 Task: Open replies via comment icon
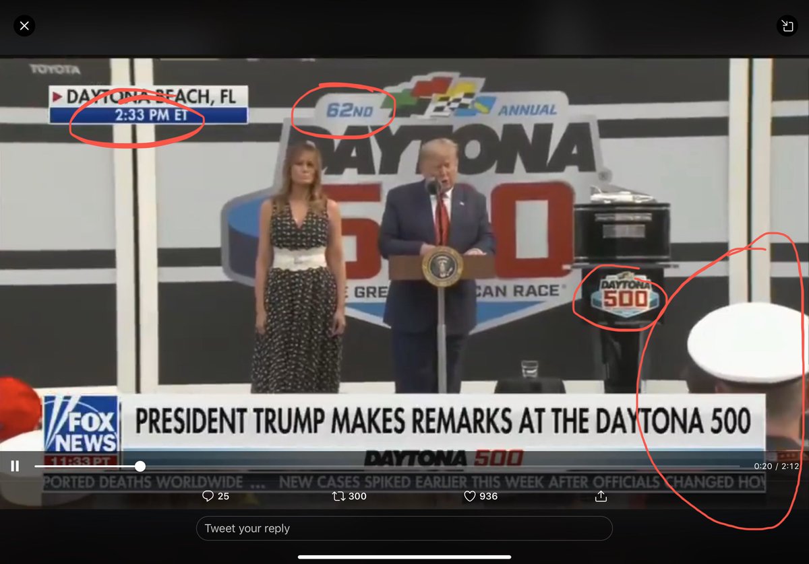pos(208,496)
